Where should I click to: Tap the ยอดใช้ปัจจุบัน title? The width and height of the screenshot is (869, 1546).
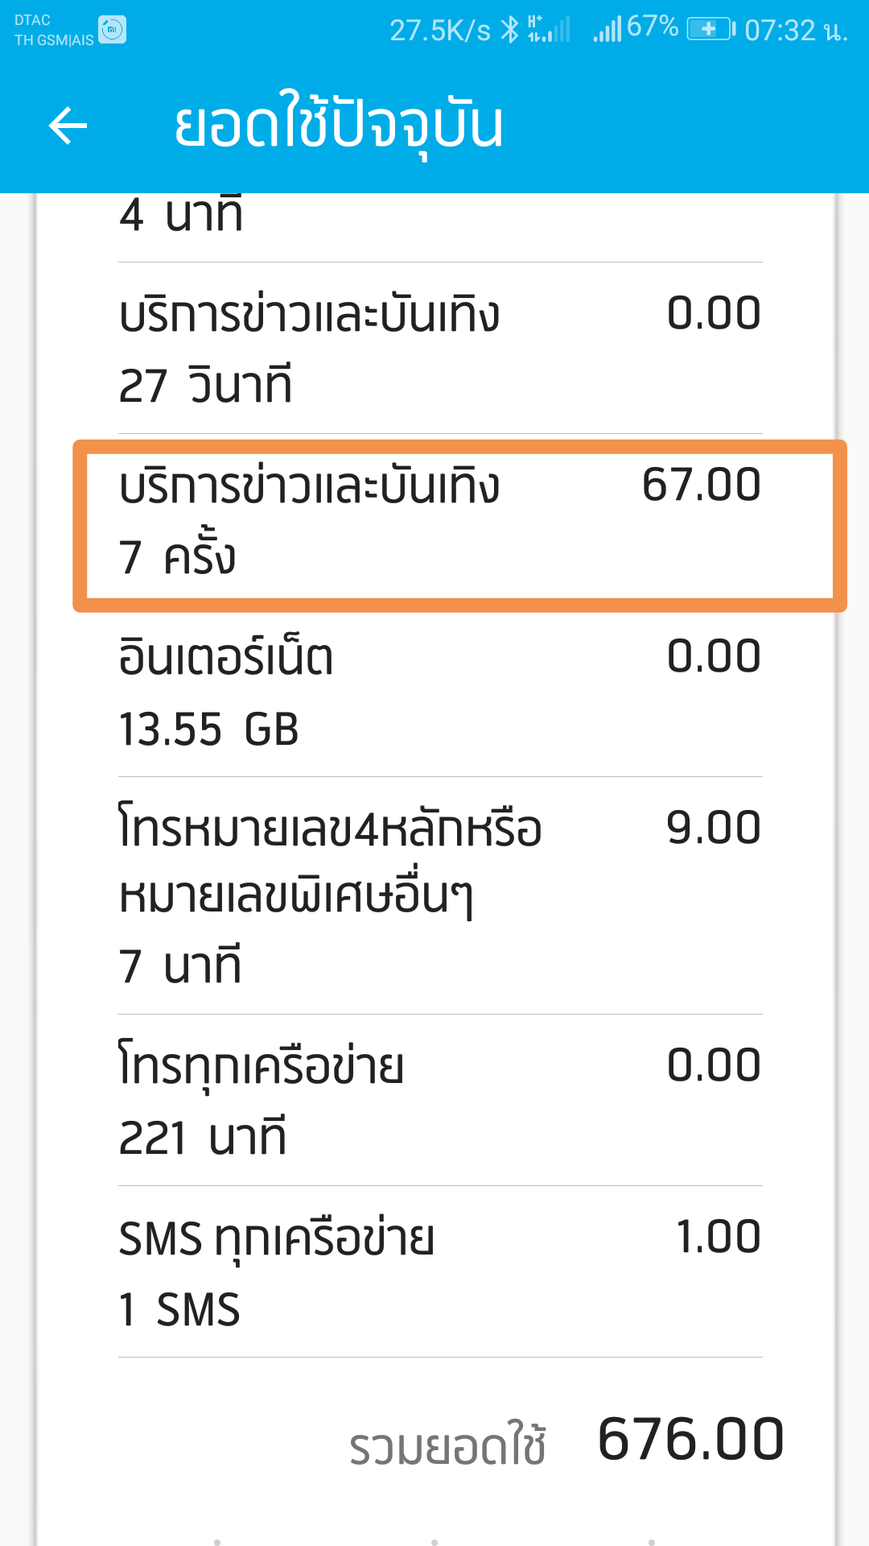click(x=339, y=126)
